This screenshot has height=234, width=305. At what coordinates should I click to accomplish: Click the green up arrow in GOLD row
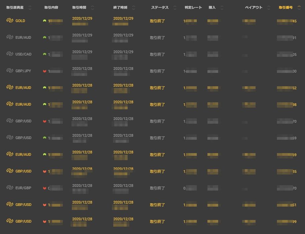click(44, 21)
